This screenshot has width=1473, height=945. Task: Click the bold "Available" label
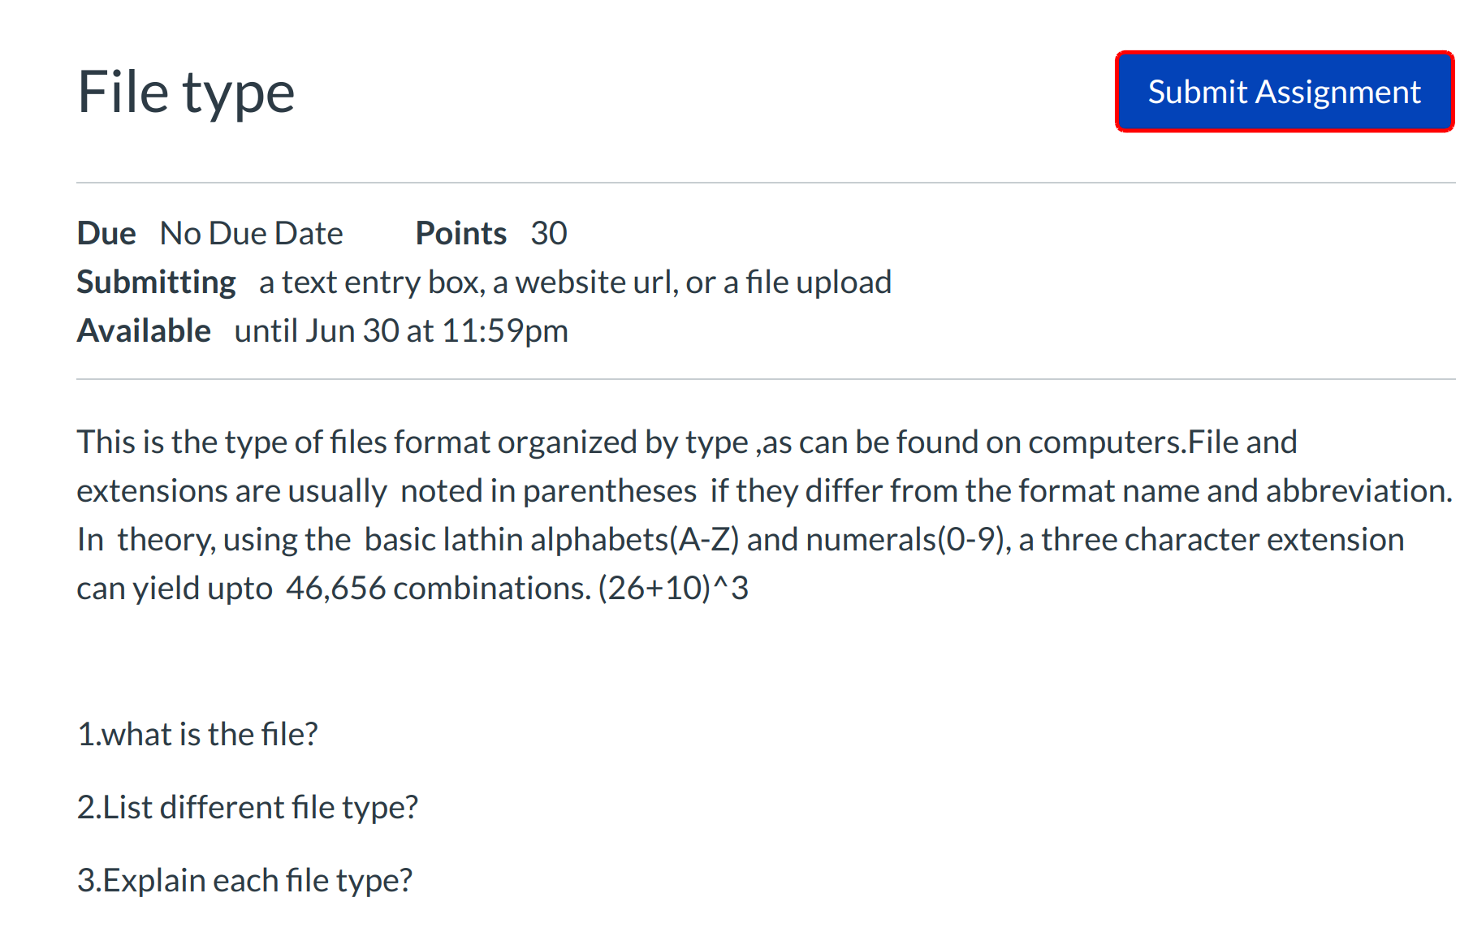144,331
